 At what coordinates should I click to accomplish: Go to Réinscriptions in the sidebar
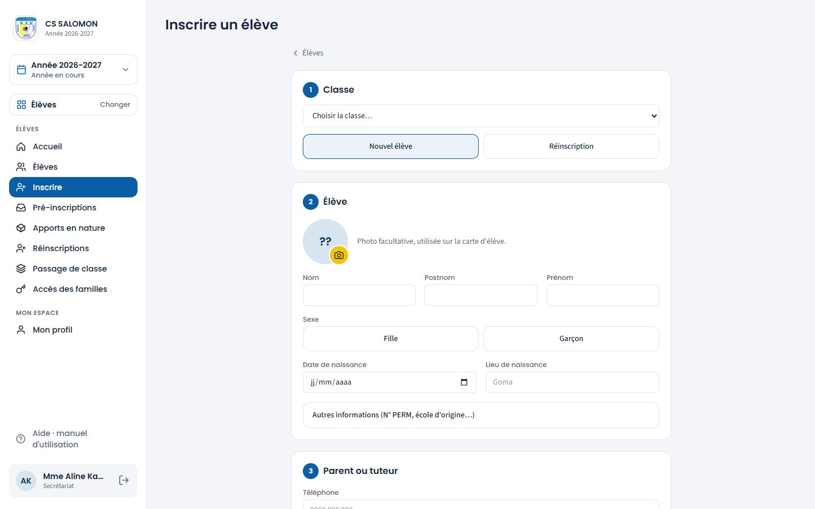coord(73,248)
